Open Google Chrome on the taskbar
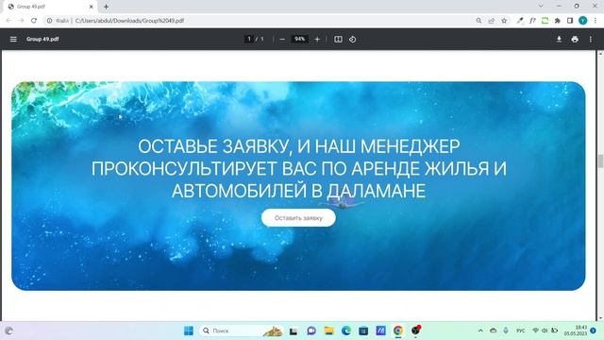The image size is (604, 340). click(x=398, y=331)
